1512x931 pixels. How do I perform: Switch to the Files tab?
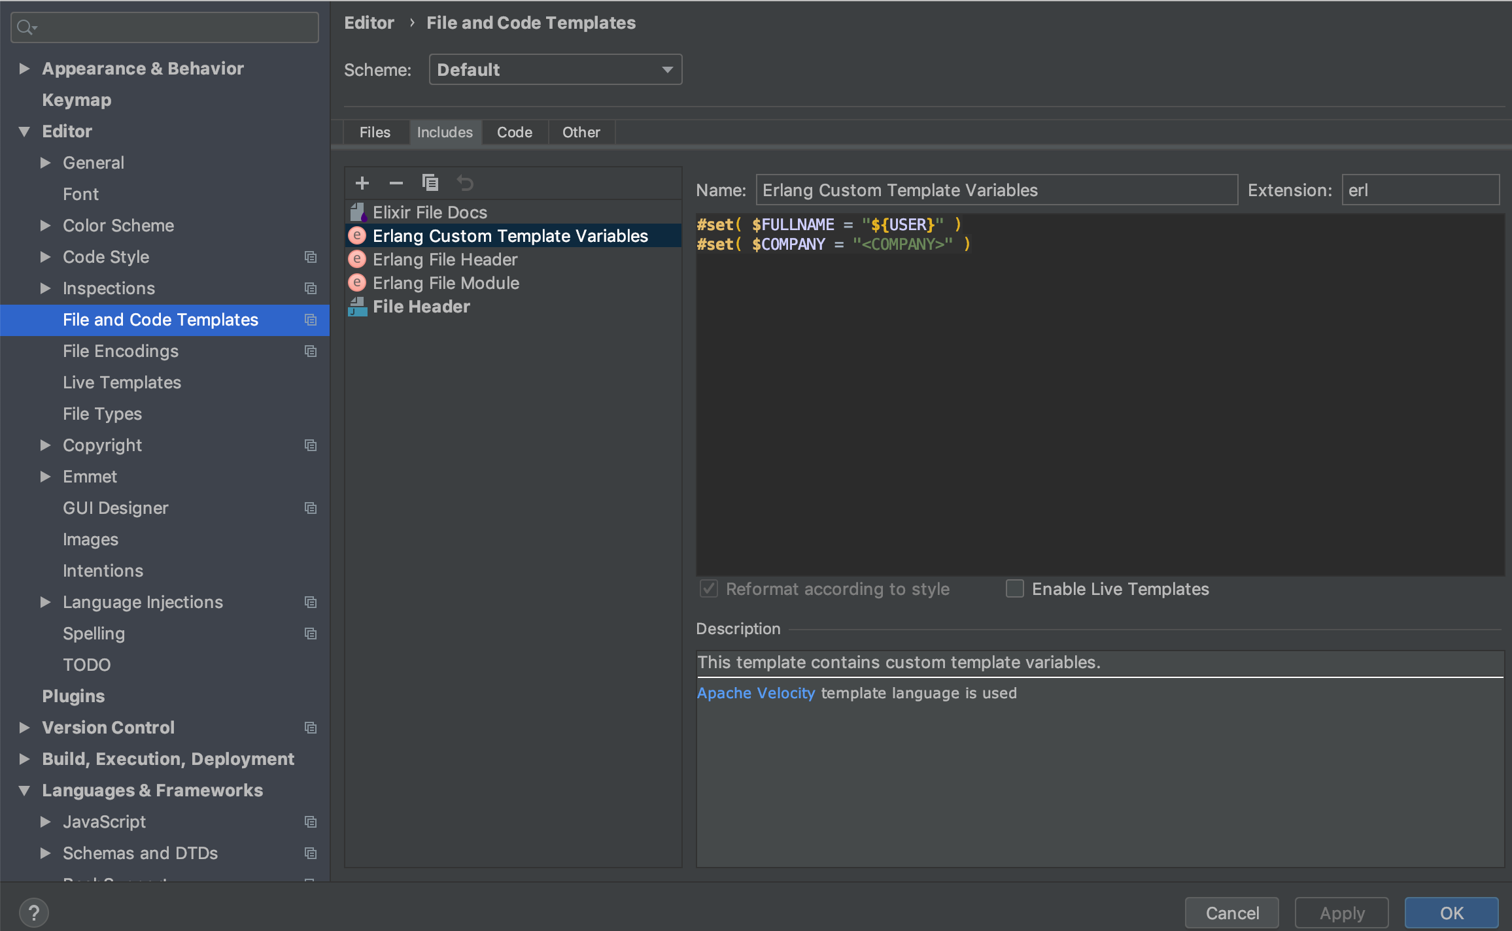375,132
